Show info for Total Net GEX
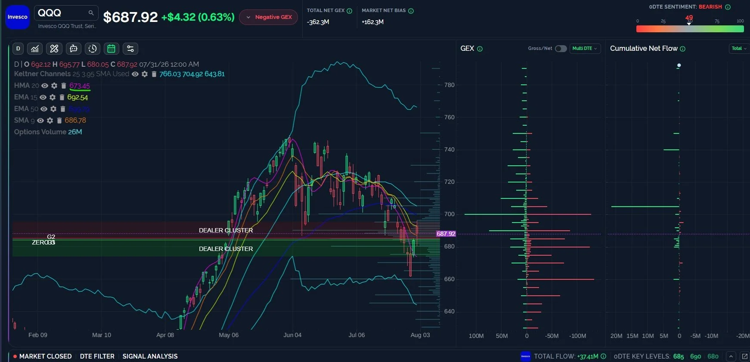The image size is (750, 362). coord(350,11)
